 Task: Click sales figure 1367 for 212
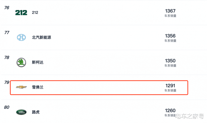point(170,11)
